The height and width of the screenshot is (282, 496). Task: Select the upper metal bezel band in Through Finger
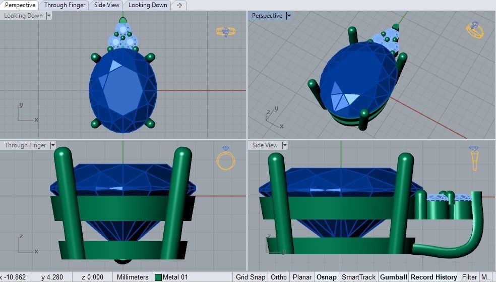pyautogui.click(x=122, y=208)
